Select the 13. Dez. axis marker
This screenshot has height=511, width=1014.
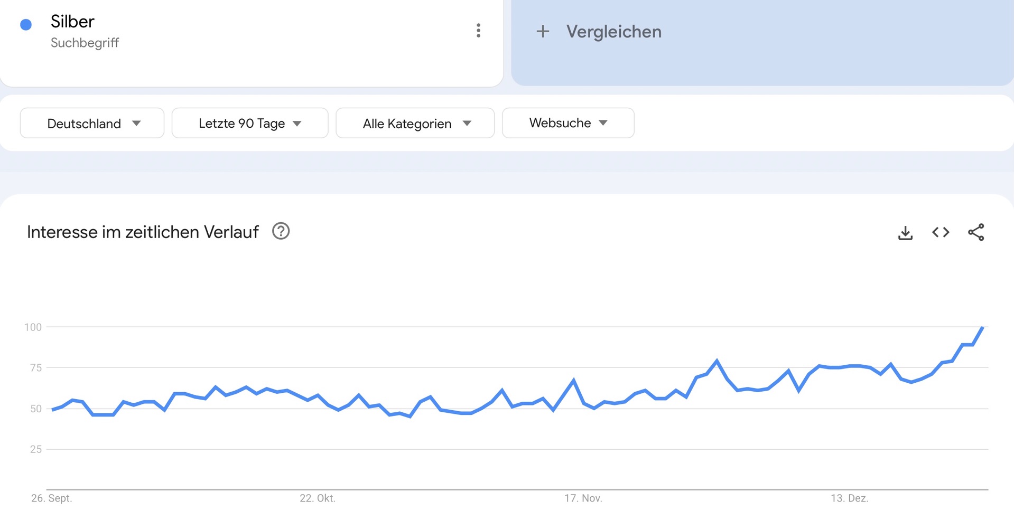pos(850,498)
